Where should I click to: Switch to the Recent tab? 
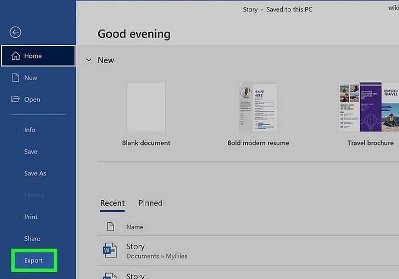coord(112,203)
